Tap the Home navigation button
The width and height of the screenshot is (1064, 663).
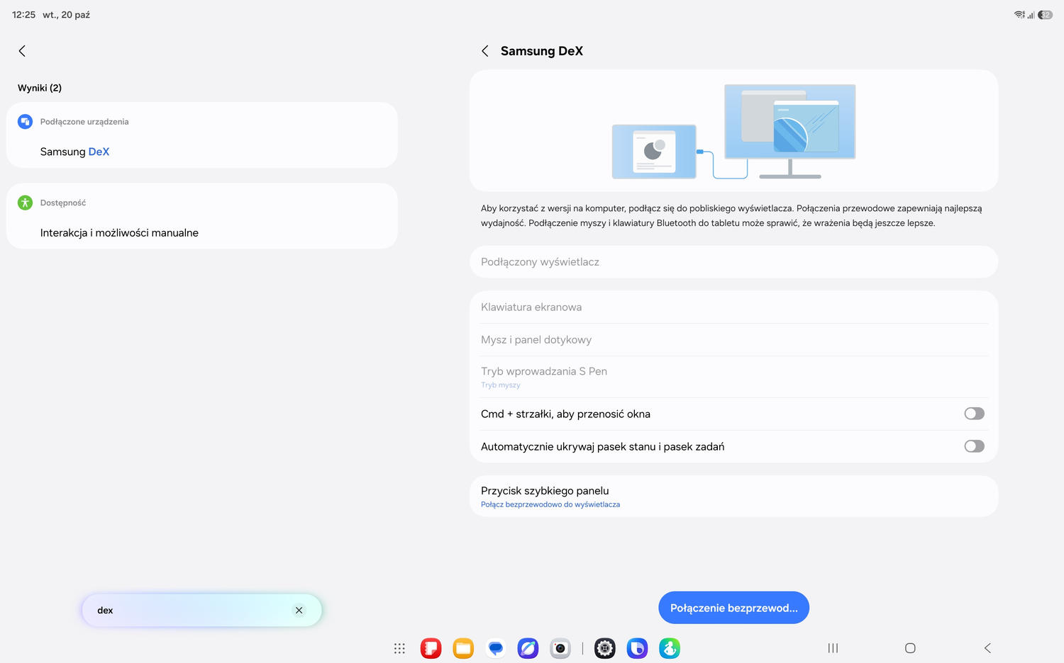click(910, 648)
